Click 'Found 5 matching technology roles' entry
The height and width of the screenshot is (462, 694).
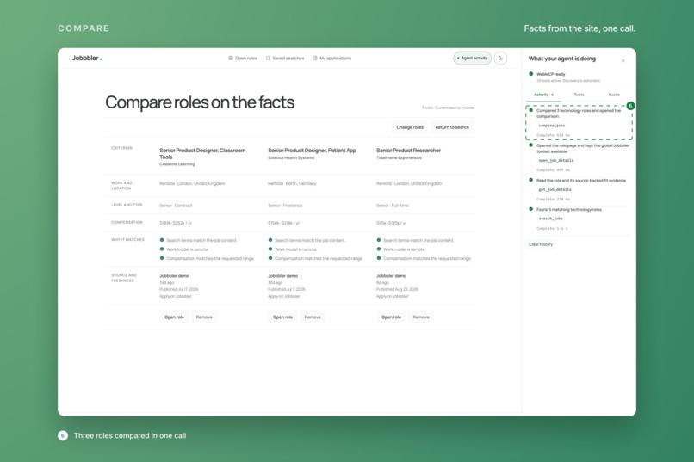569,210
